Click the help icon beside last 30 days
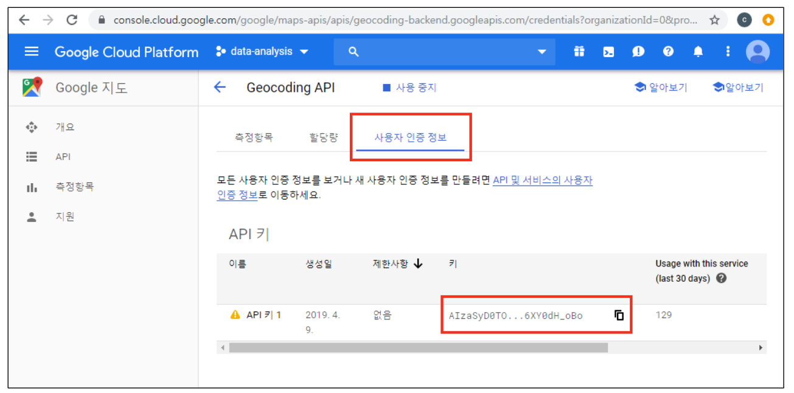This screenshot has width=794, height=393. point(722,279)
